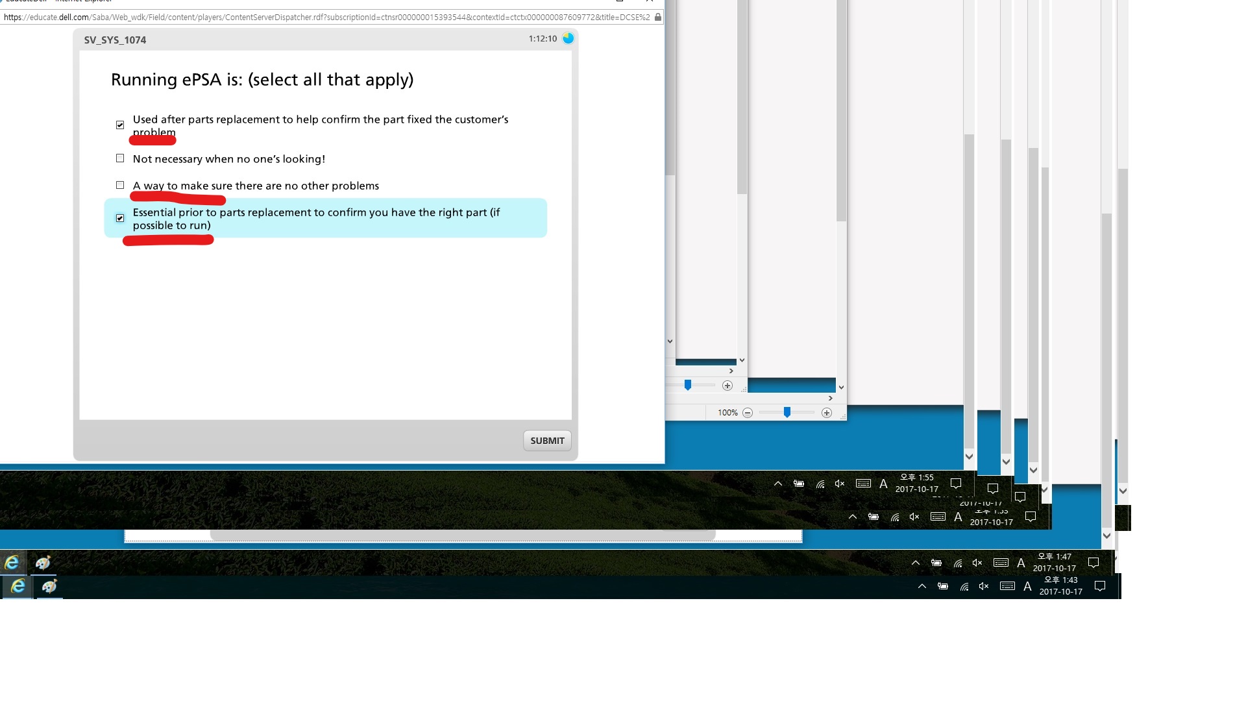Check 'A way to make sure' option
Screen dimensions: 1246x701
point(120,185)
